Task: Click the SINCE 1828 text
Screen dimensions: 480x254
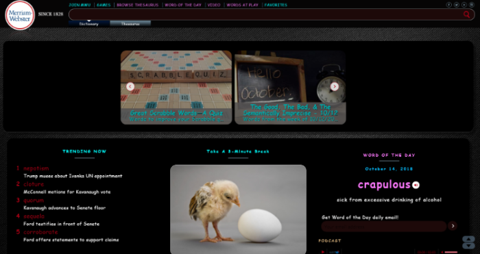Action: (51, 14)
